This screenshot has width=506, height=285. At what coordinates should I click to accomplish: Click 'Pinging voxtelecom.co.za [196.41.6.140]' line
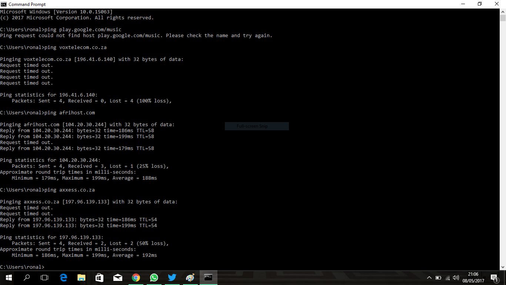92,59
